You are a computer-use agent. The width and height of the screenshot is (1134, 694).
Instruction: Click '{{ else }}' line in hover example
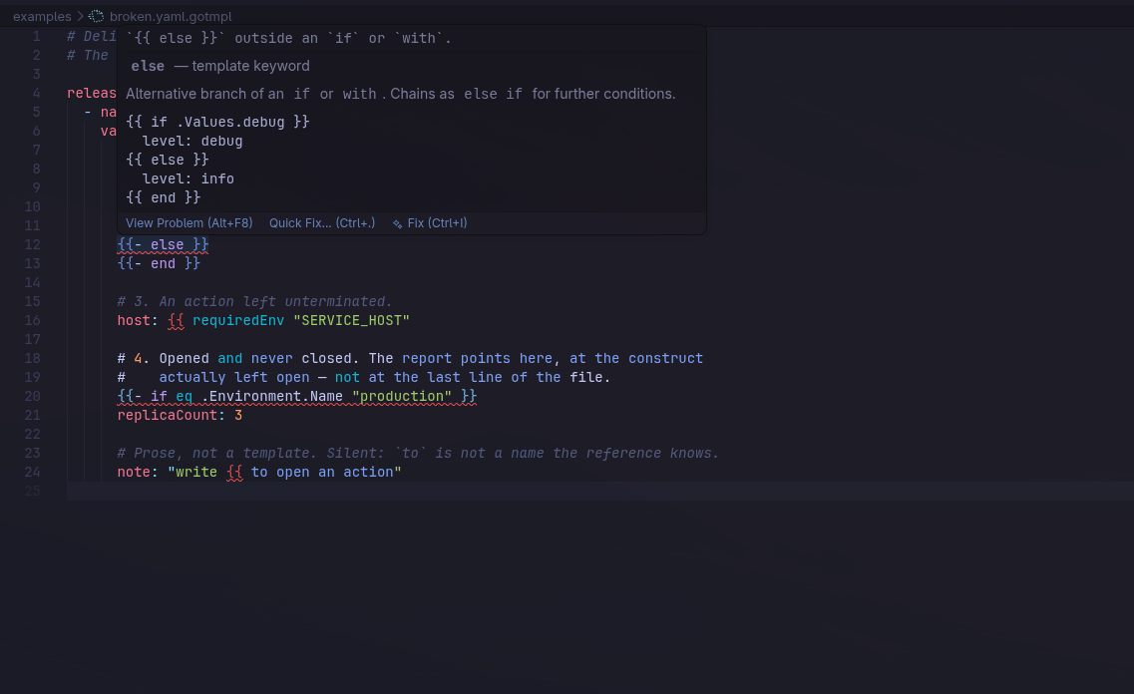tap(168, 160)
